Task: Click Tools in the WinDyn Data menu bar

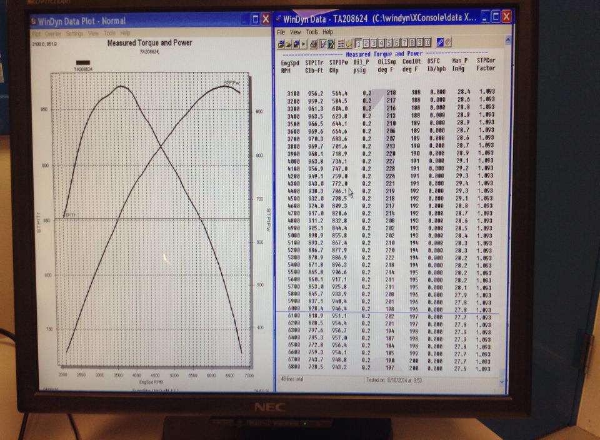Action: pyautogui.click(x=312, y=32)
